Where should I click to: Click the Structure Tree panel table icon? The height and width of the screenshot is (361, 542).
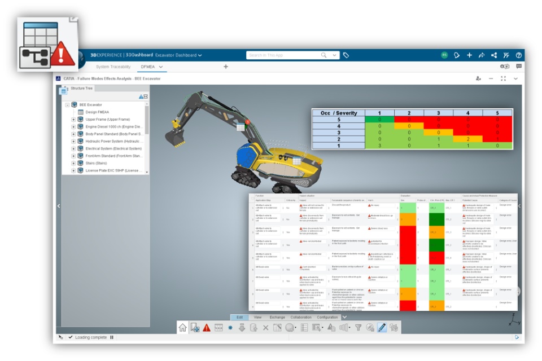64,91
